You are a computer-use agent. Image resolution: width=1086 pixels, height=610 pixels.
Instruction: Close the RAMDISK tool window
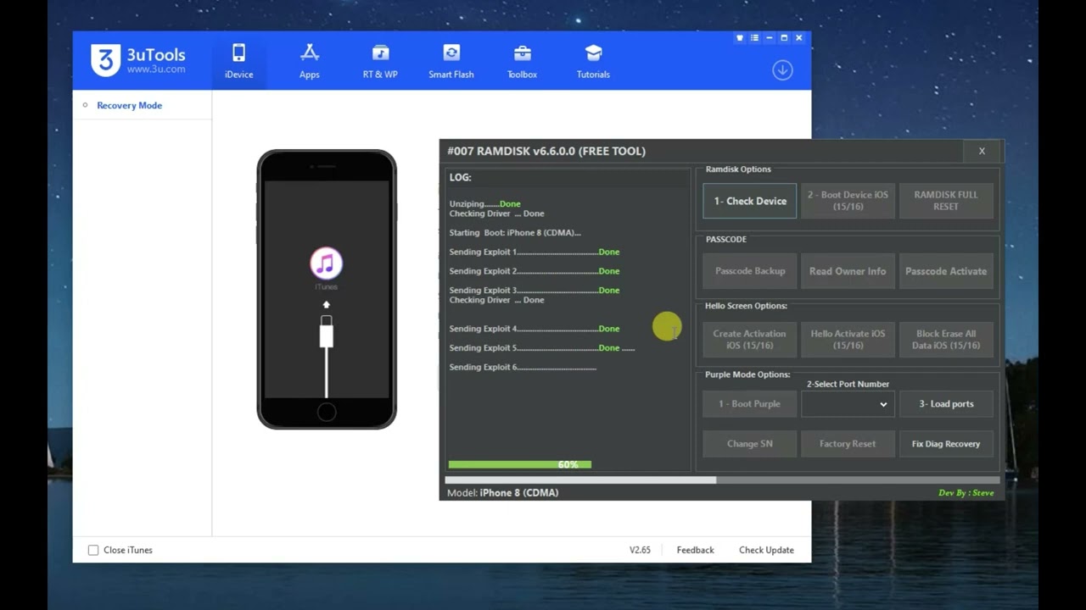click(982, 151)
